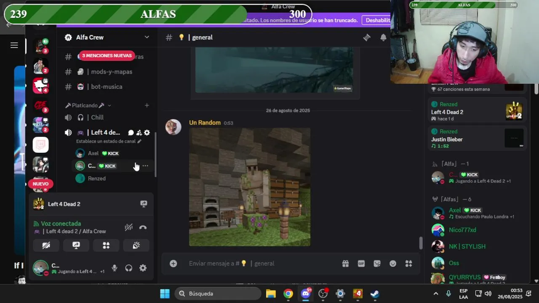
Task: Share your screen button
Action: point(76,245)
